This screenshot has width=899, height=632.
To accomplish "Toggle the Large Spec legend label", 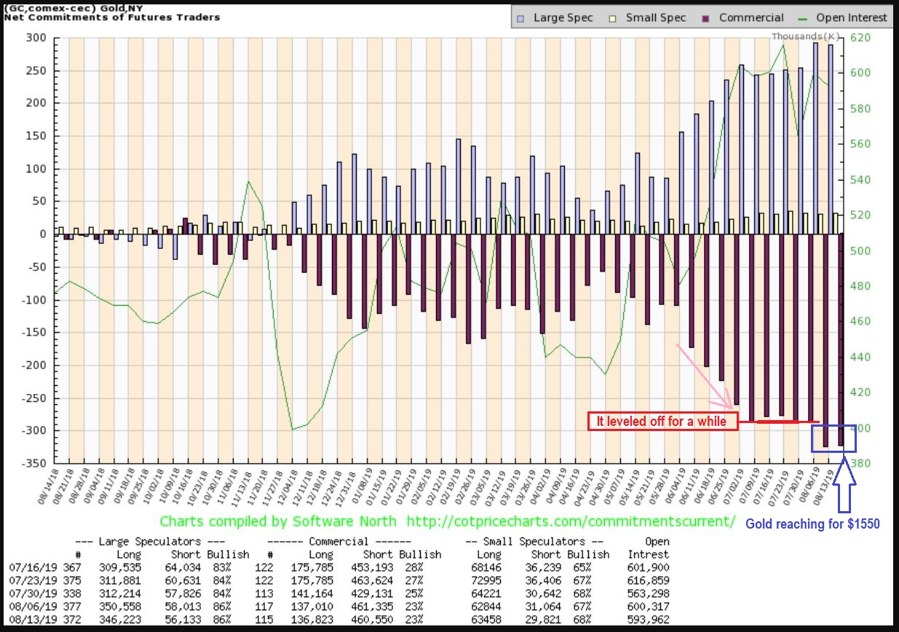I will [563, 17].
